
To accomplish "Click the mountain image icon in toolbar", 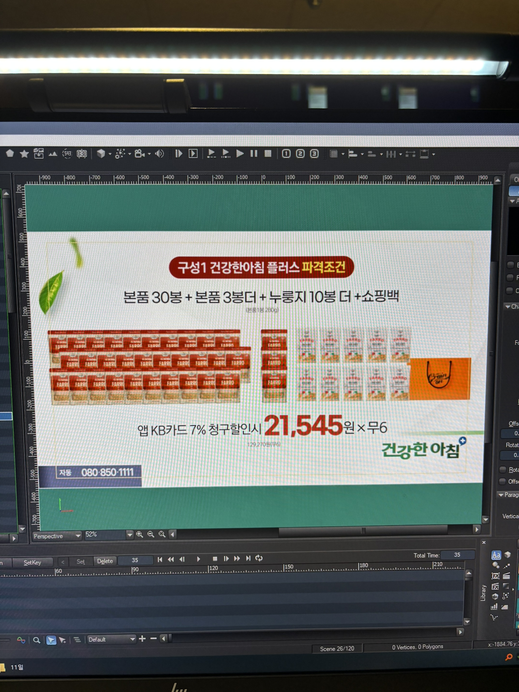I will point(53,154).
